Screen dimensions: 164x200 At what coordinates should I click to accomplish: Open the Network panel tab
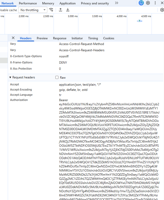(x=8, y=3)
